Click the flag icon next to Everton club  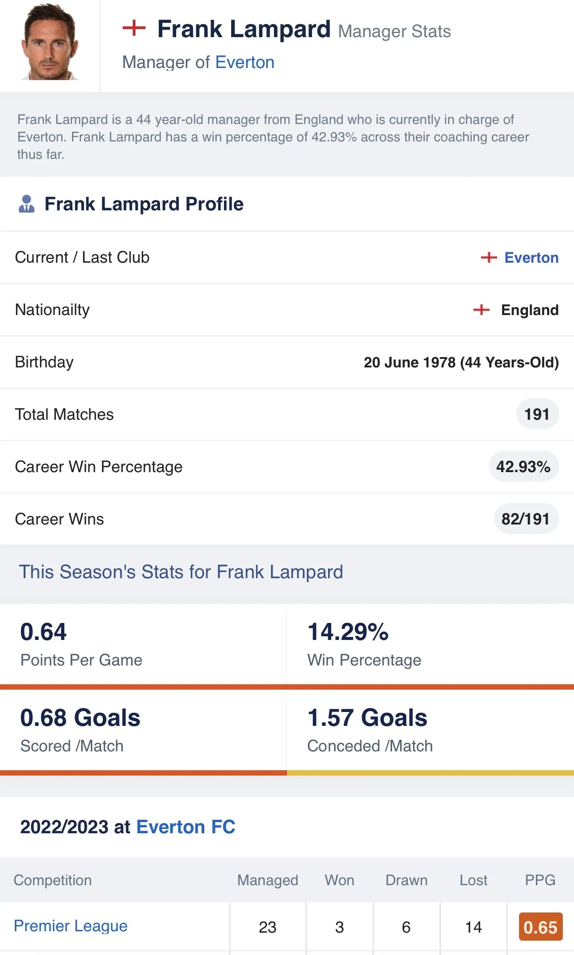(x=489, y=257)
